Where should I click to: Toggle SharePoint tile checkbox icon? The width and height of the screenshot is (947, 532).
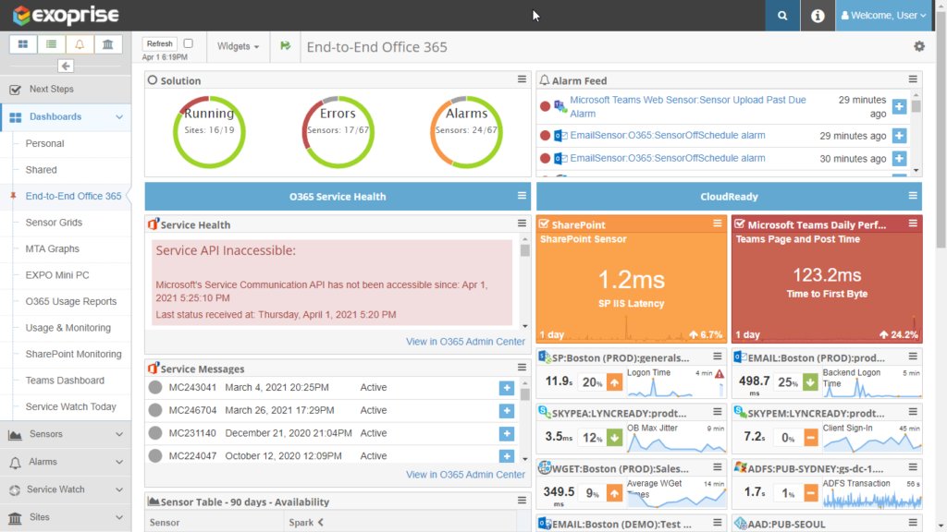[544, 224]
